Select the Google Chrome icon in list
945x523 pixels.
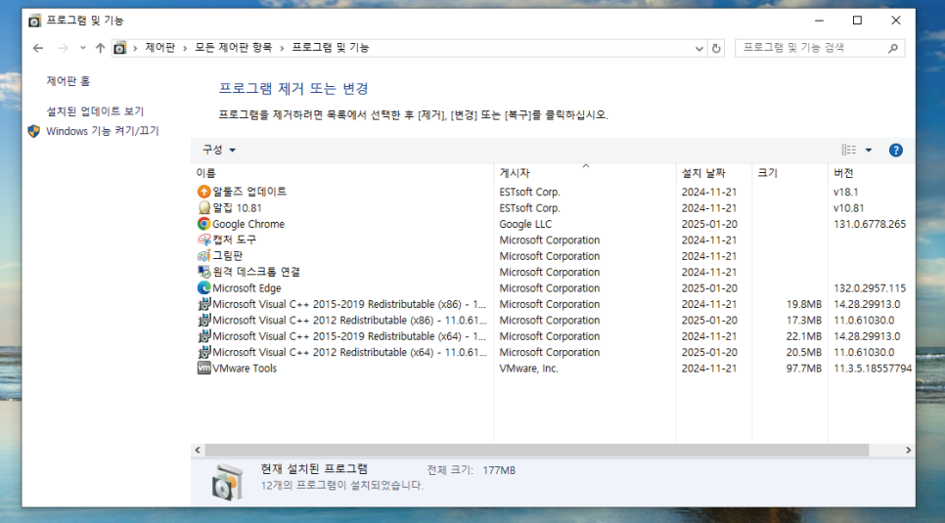click(203, 224)
